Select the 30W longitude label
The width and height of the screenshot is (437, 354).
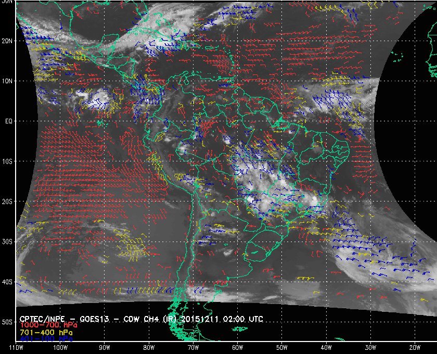coord(370,348)
